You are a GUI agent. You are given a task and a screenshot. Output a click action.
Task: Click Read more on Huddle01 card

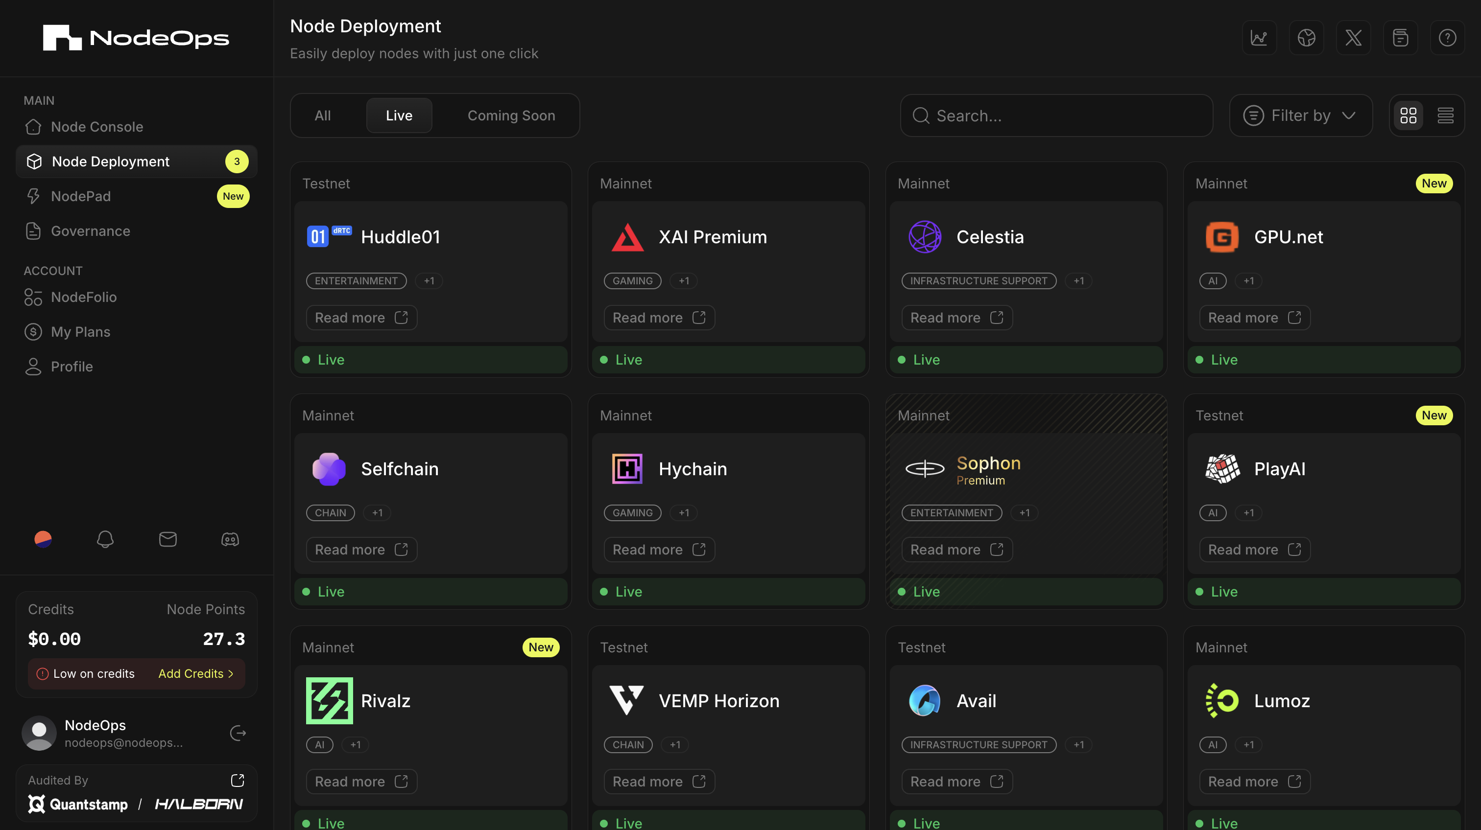(361, 318)
